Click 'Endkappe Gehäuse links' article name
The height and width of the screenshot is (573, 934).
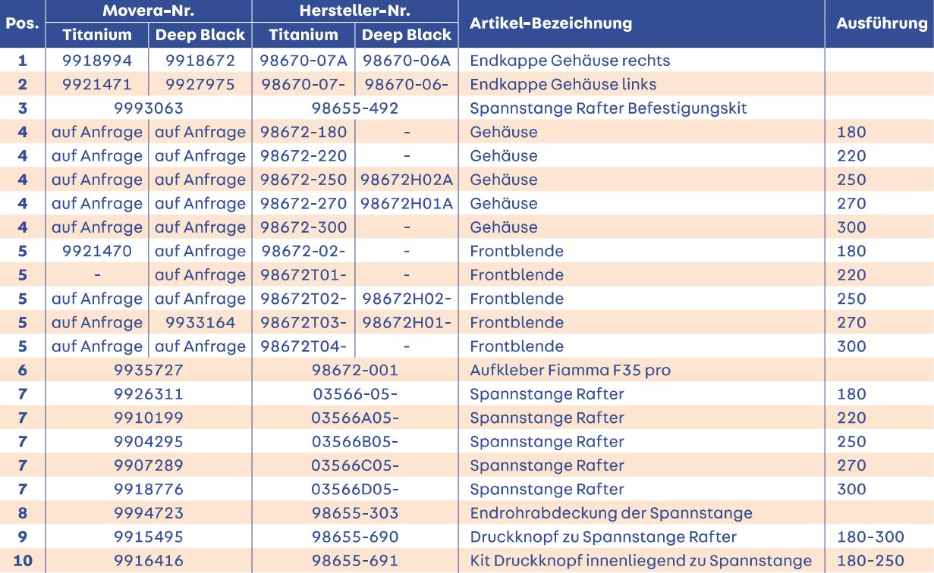point(552,84)
